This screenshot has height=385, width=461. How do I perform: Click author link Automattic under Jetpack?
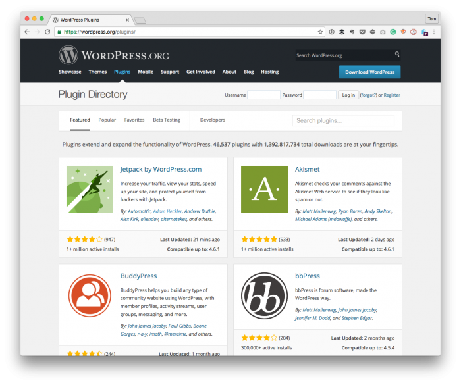139,211
